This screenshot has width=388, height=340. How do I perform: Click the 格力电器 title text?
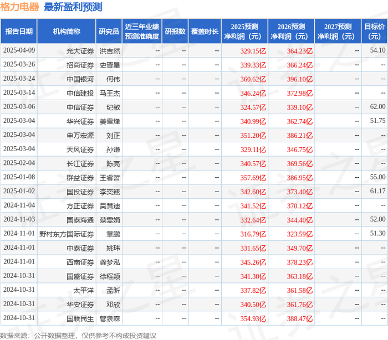[19, 7]
